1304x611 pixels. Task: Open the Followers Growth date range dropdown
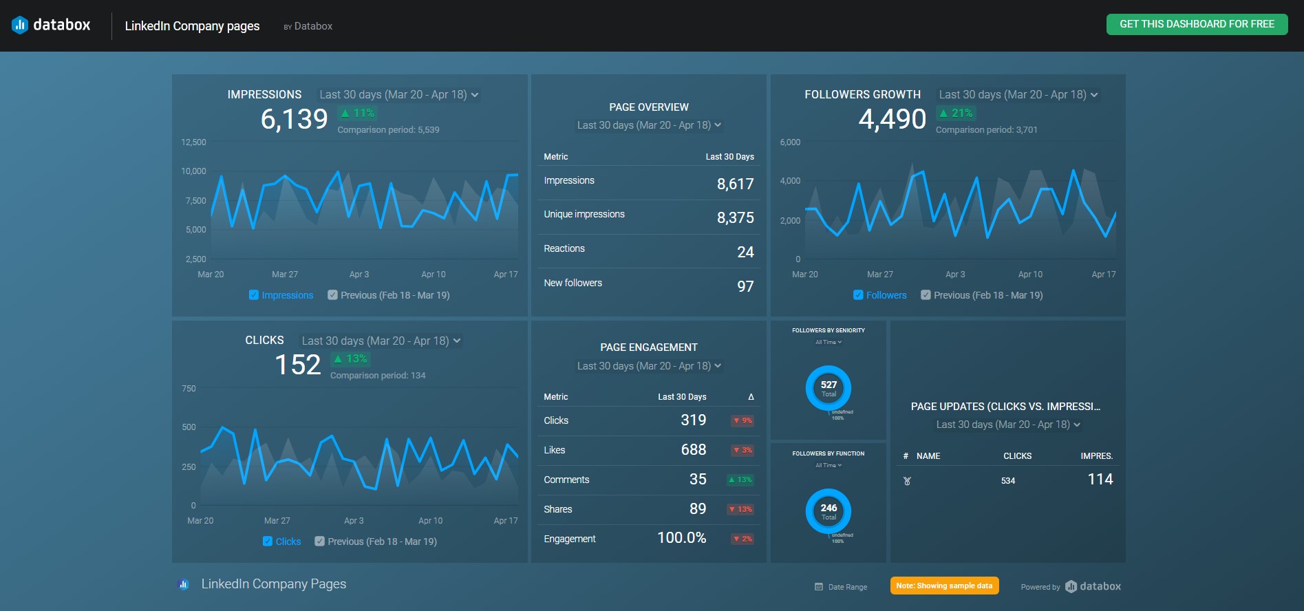tap(1018, 95)
